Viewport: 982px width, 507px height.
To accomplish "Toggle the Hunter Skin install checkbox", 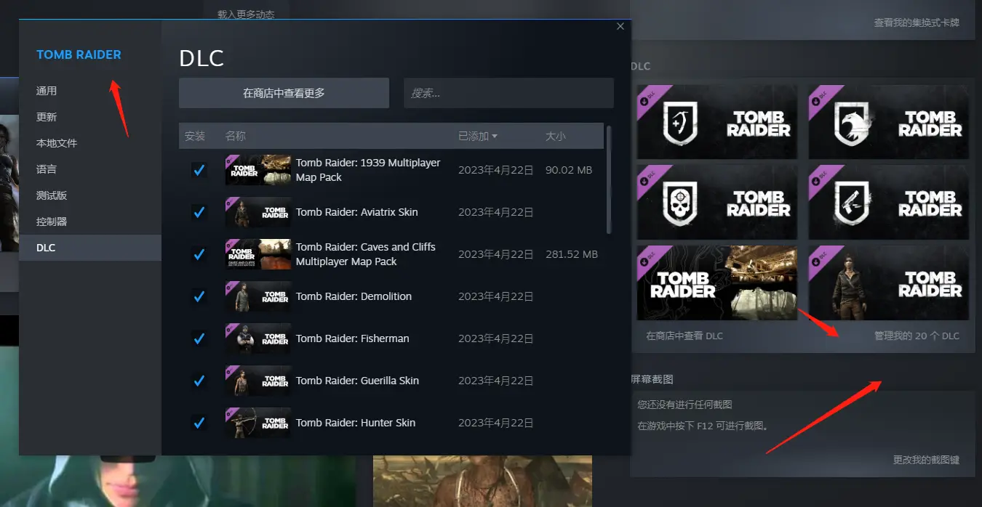I will coord(199,423).
